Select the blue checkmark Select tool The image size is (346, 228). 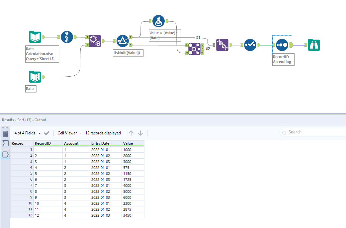(250, 45)
